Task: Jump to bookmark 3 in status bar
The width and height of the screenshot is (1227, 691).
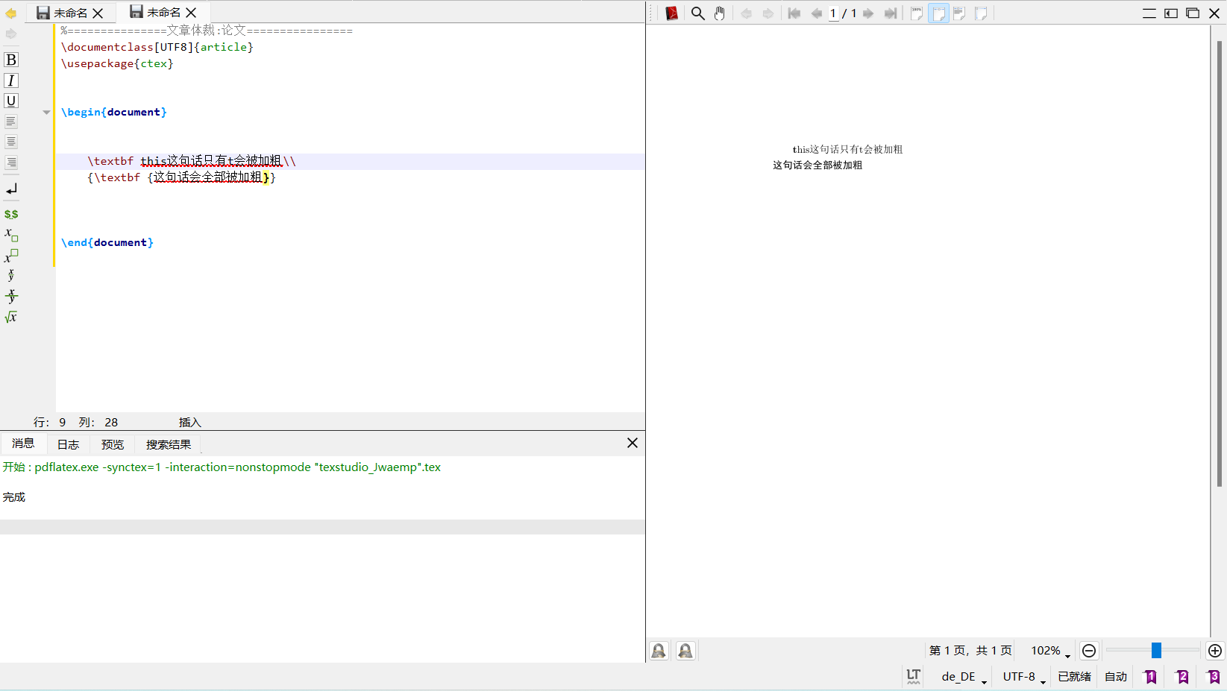Action: coord(1214,676)
